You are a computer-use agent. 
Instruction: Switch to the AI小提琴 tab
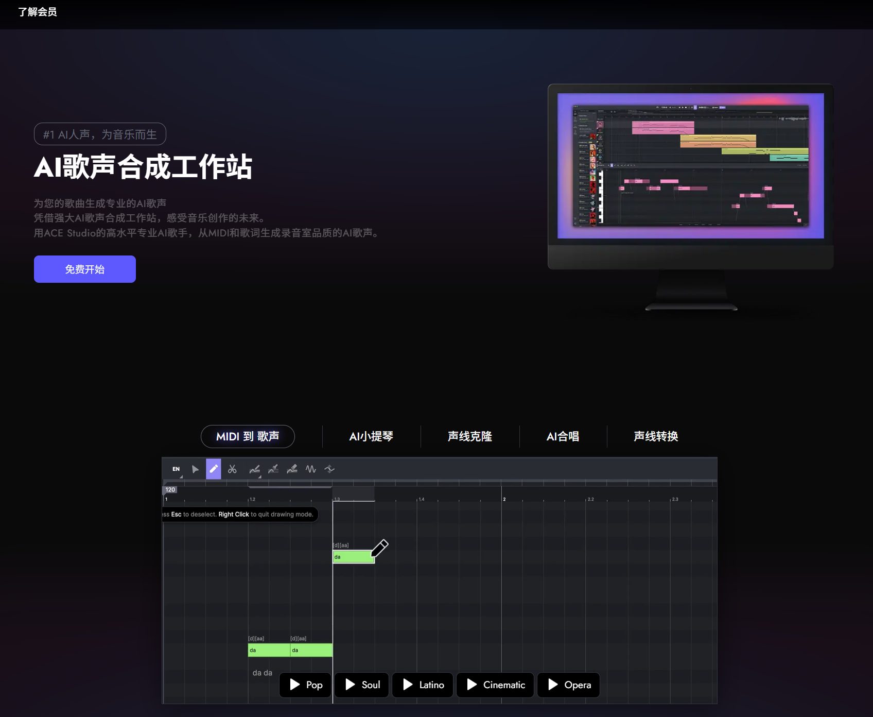coord(371,436)
